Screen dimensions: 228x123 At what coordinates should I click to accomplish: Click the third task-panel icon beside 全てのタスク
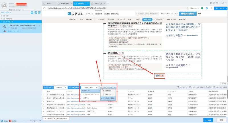pos(39,12)
